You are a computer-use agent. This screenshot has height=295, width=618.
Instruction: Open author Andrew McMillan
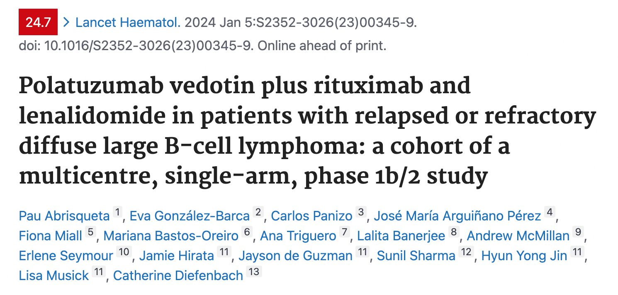click(x=518, y=236)
